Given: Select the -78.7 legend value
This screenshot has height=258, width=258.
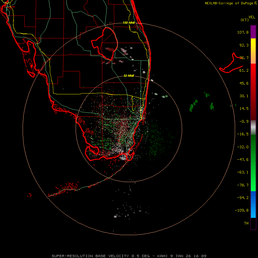Looking at the screenshot, I should pyautogui.click(x=243, y=185).
